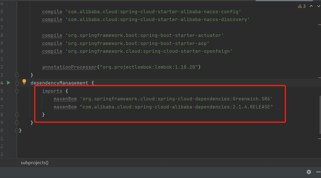Click the warnings triangle indicator
The height and width of the screenshot is (178, 321).
(300, 6)
